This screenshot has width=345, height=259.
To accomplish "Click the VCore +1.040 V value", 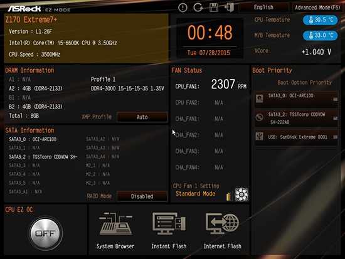I will pyautogui.click(x=316, y=52).
